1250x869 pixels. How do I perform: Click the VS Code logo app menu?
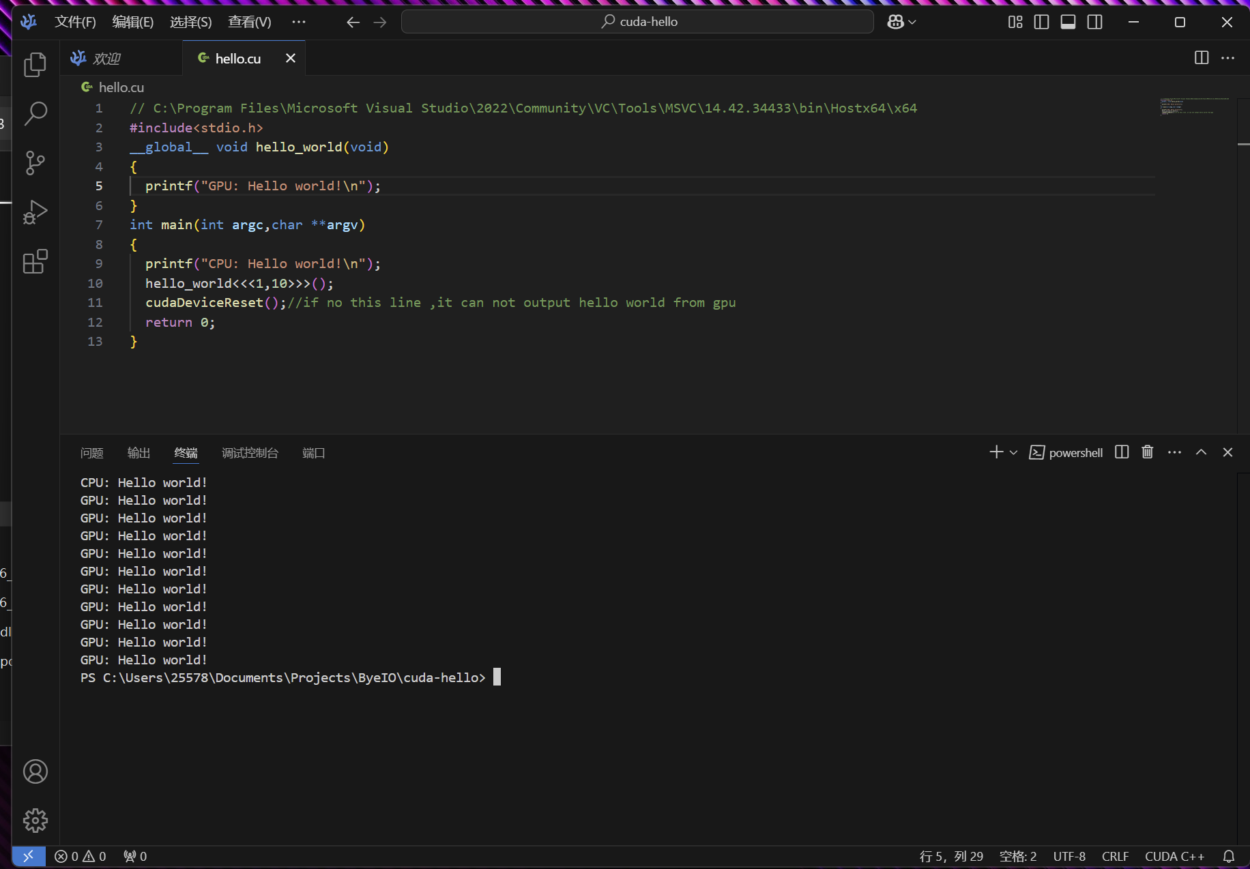(x=28, y=22)
